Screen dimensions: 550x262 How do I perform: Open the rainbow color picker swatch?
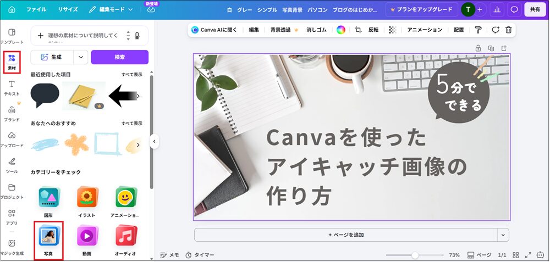pos(341,30)
